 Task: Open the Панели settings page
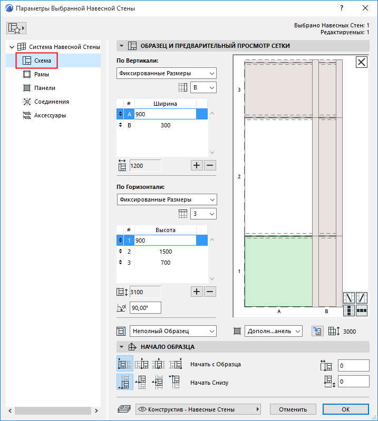coord(39,88)
